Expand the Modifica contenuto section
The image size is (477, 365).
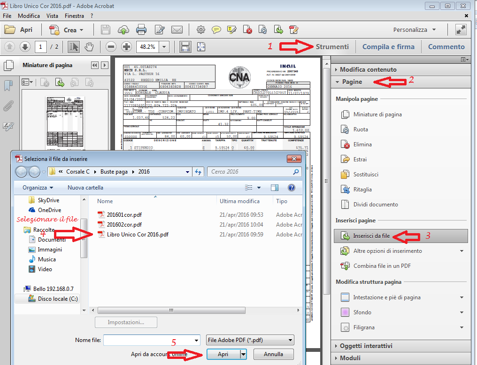tap(368, 69)
